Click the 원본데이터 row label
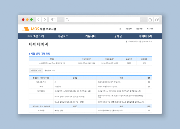 (41, 91)
